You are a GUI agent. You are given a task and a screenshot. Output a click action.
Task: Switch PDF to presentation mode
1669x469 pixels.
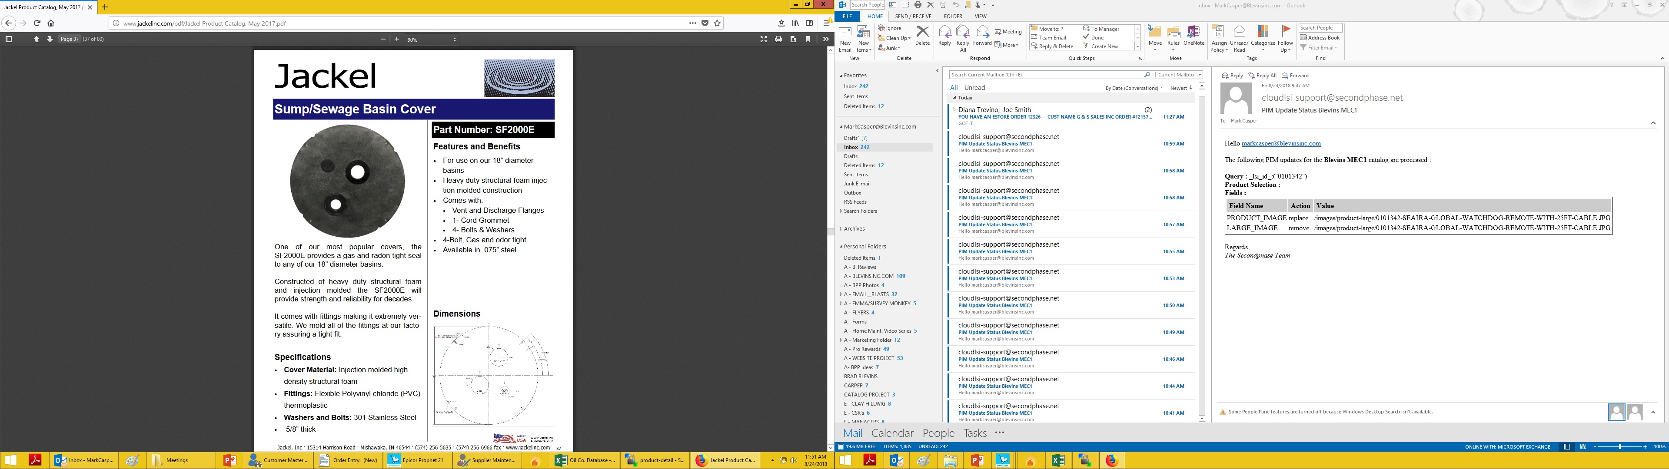[x=763, y=39]
